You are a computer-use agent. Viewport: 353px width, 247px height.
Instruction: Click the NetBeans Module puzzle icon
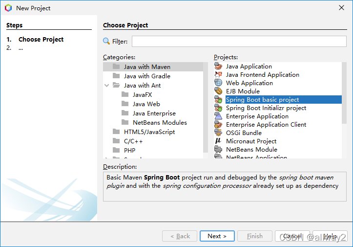[218, 150]
